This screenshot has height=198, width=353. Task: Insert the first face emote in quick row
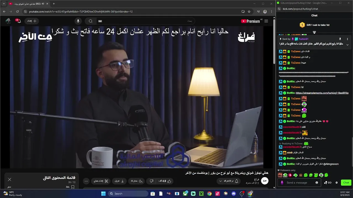(x=280, y=175)
